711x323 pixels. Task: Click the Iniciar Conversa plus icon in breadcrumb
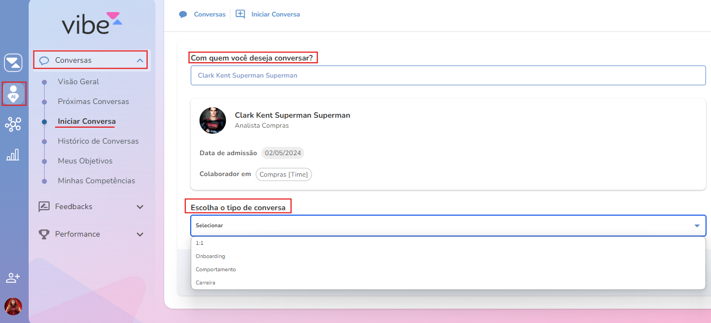(x=240, y=14)
